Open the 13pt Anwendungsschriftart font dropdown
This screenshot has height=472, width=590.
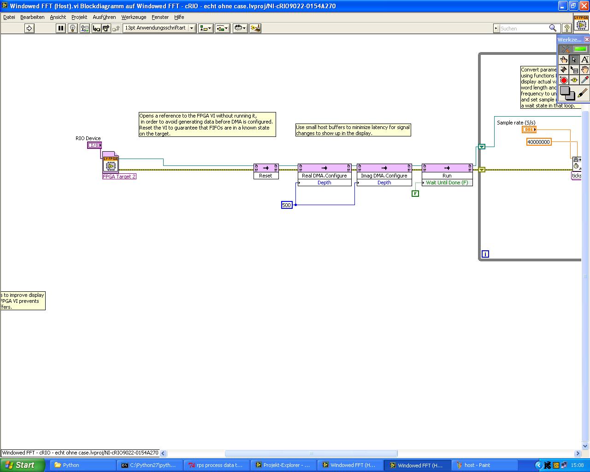tap(159, 28)
